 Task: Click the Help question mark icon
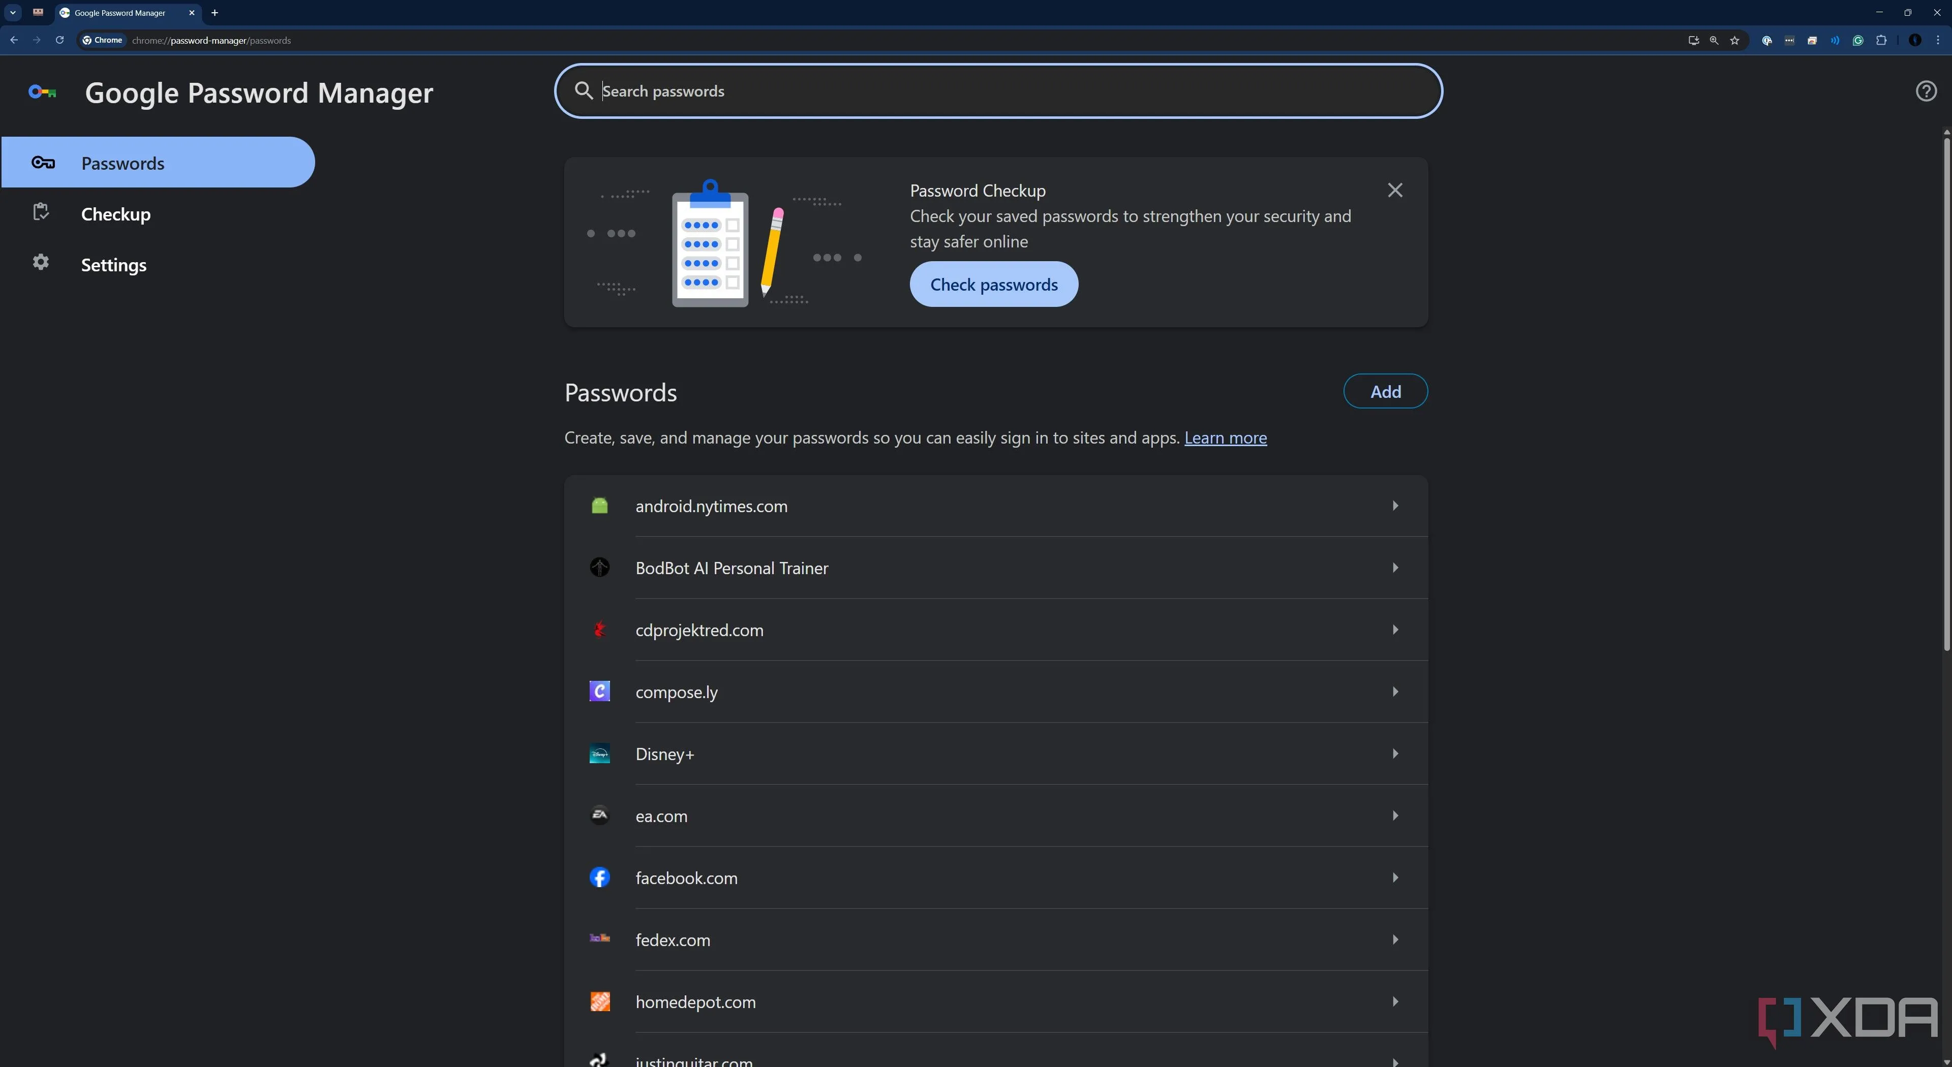pos(1926,91)
